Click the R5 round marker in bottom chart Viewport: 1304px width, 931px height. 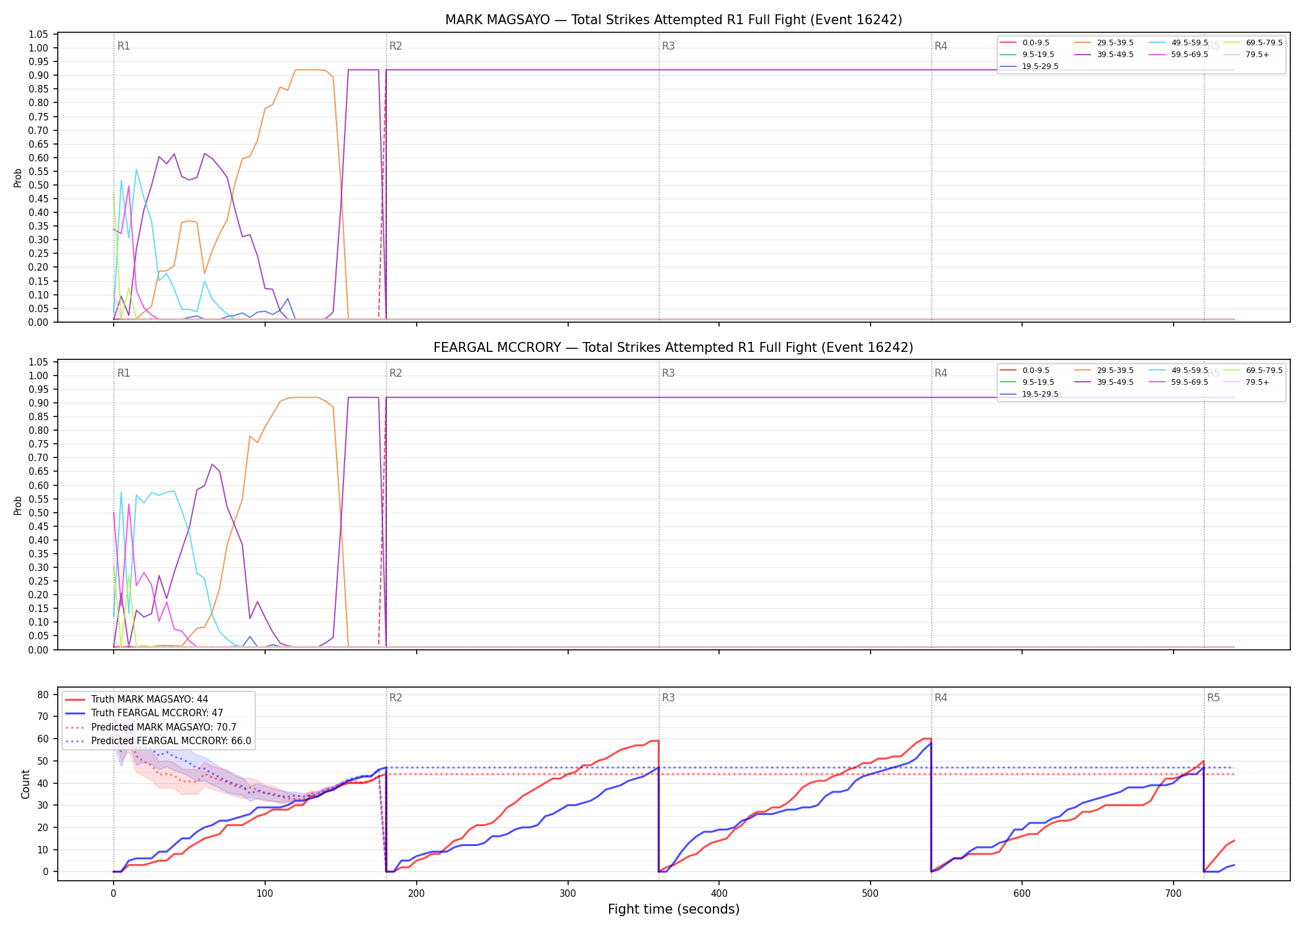click(x=1213, y=698)
